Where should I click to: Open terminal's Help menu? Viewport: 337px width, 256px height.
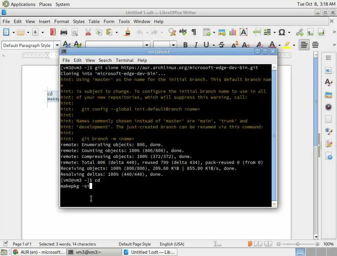pos(142,61)
